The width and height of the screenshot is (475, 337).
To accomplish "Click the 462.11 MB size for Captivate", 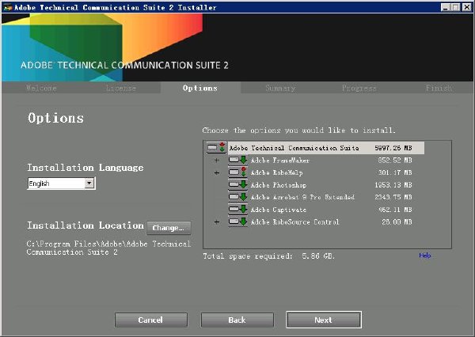I will (395, 210).
